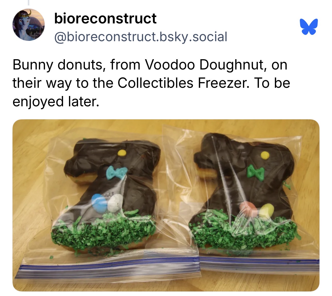This screenshot has height=296, width=332.
Task: Select the yellow eye on left bunny donut
Action: pos(122,153)
